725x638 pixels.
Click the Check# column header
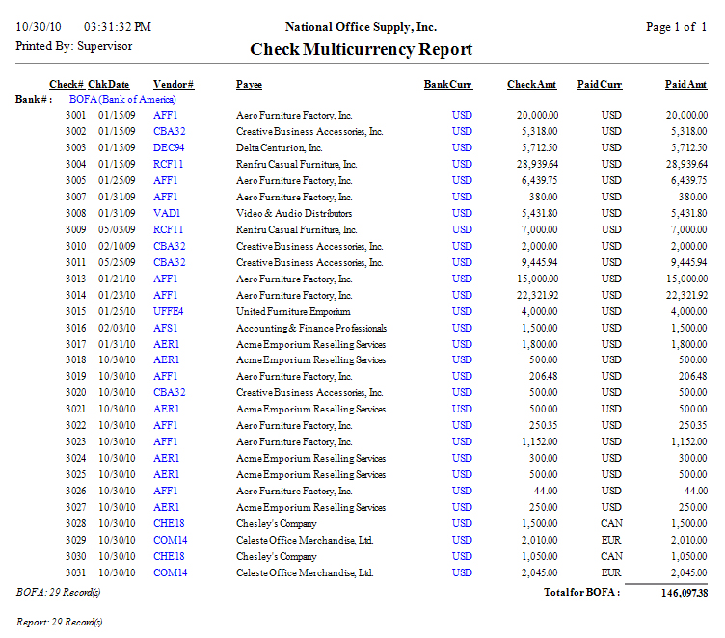(67, 85)
